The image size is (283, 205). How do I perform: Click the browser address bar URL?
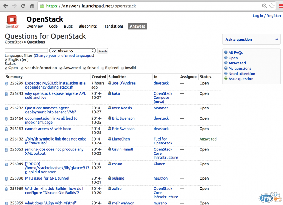coord(91,6)
